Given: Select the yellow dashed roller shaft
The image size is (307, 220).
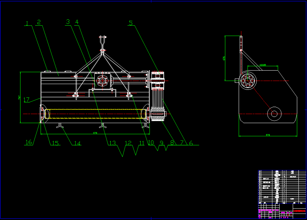Looking at the screenshot, I should tap(95, 114).
